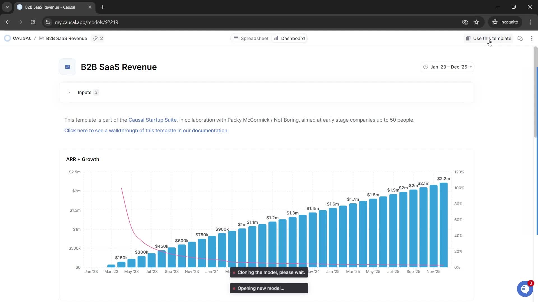Click the chat/comments icon top right

[520, 38]
